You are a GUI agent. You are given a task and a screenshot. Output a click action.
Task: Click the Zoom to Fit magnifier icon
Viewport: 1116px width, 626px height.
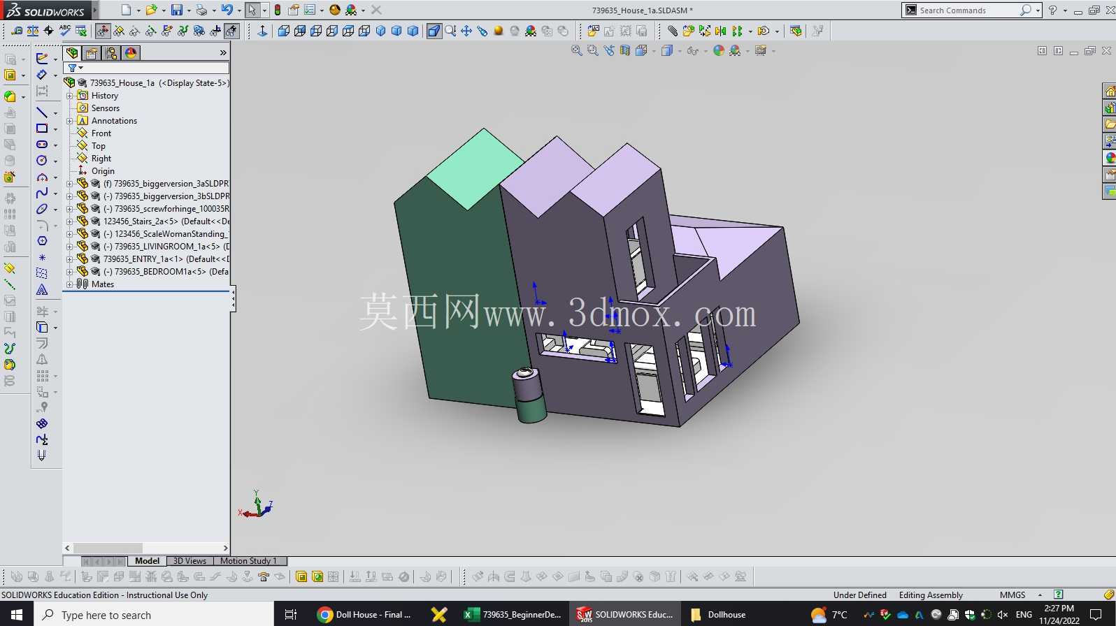tap(577, 51)
